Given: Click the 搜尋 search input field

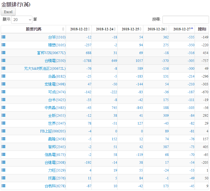Looking at the screenshot, I should click(x=185, y=19).
